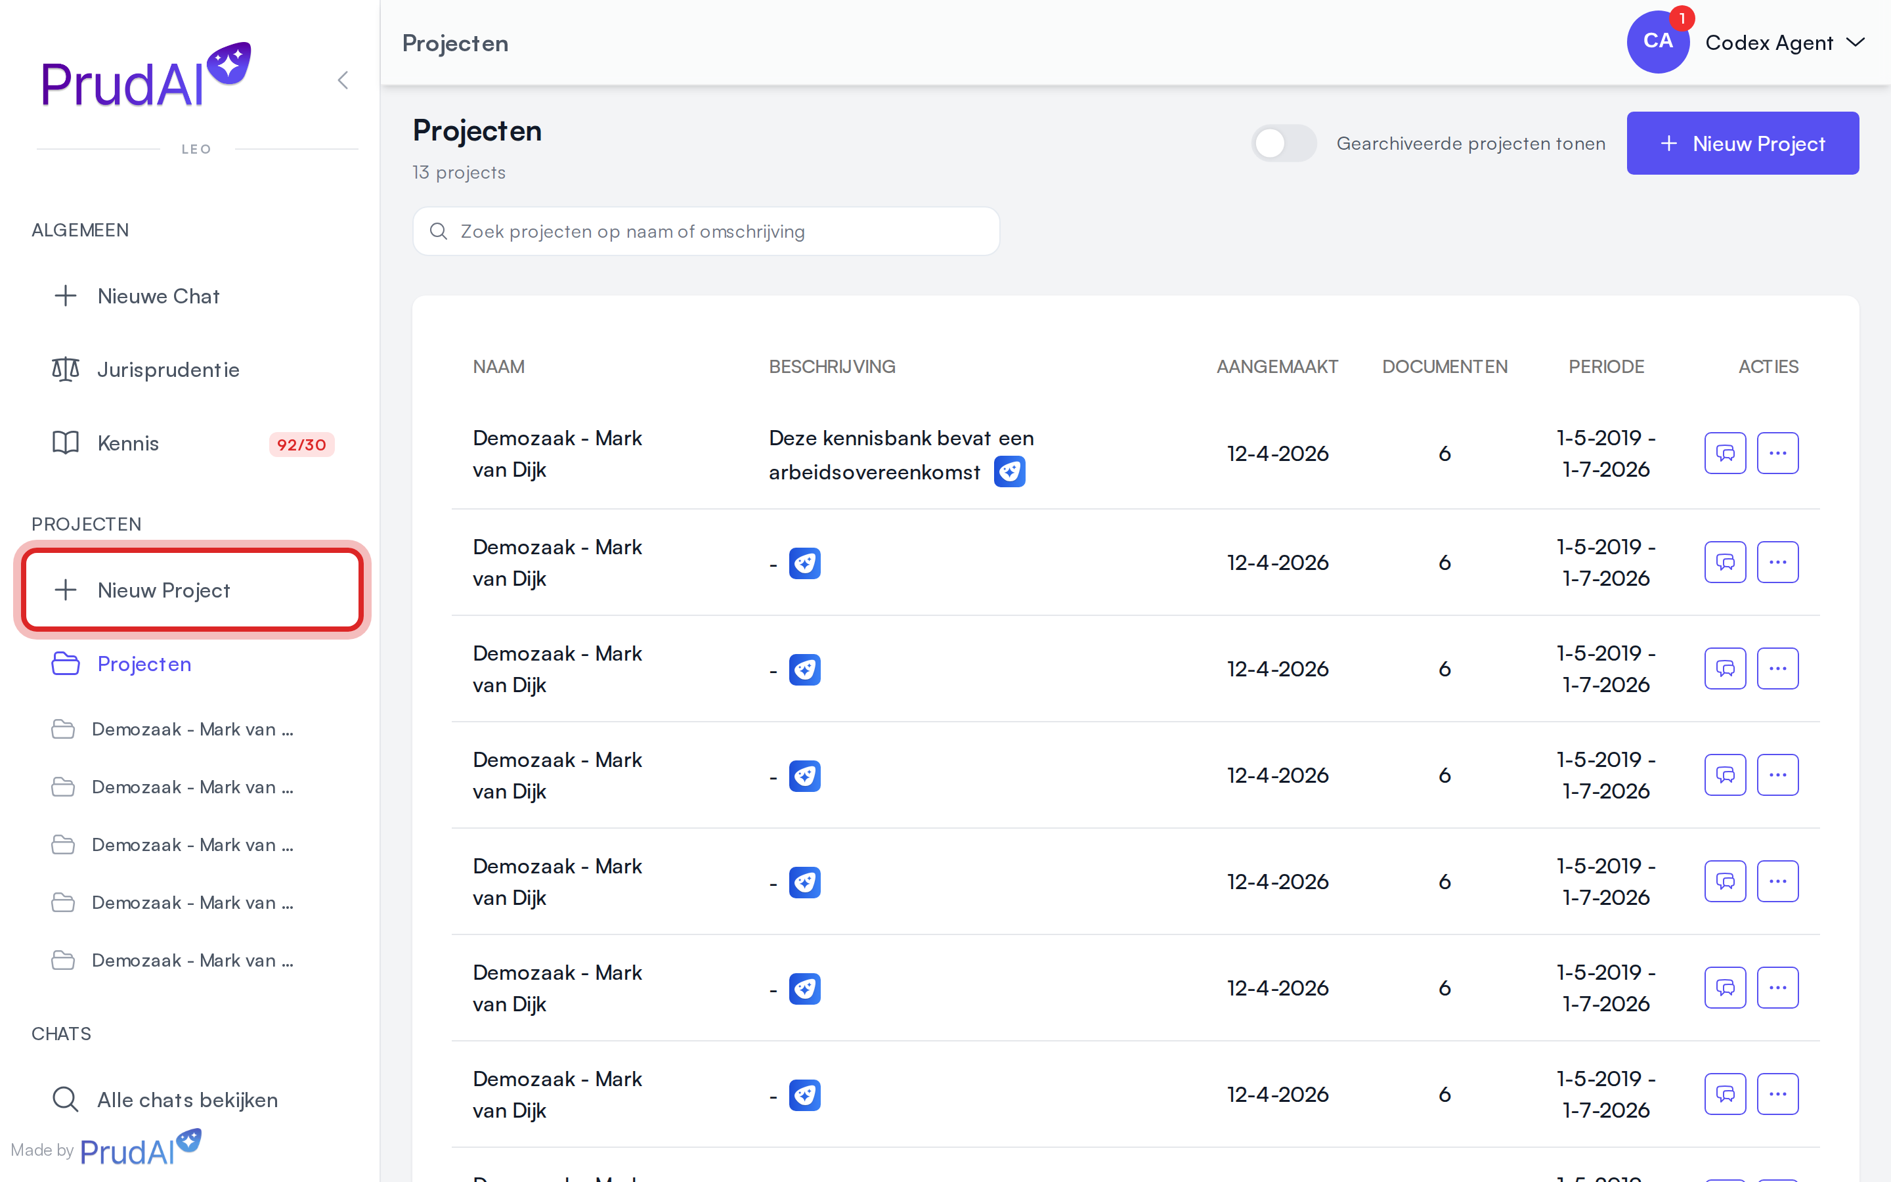Click Nieuw Project in the sidebar
Viewport: 1891px width, 1182px height.
192,590
